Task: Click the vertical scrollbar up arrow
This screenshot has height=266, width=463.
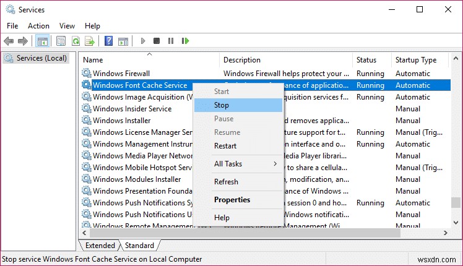Action: 456,59
